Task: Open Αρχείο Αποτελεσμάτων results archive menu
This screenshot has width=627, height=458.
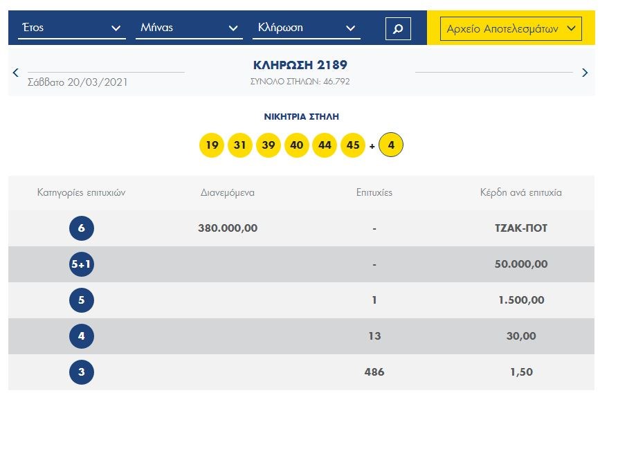Action: (x=511, y=28)
